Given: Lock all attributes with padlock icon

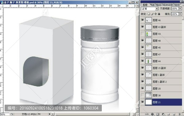Looking at the screenshot, I should (x=159, y=14).
